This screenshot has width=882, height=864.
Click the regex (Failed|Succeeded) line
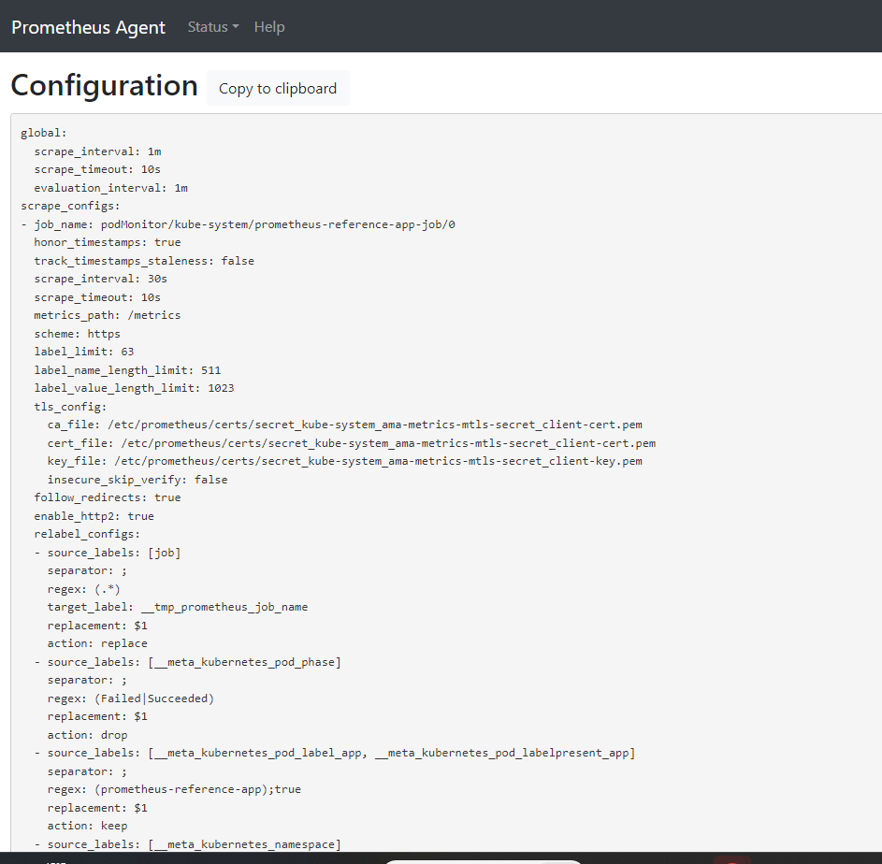[x=131, y=698]
